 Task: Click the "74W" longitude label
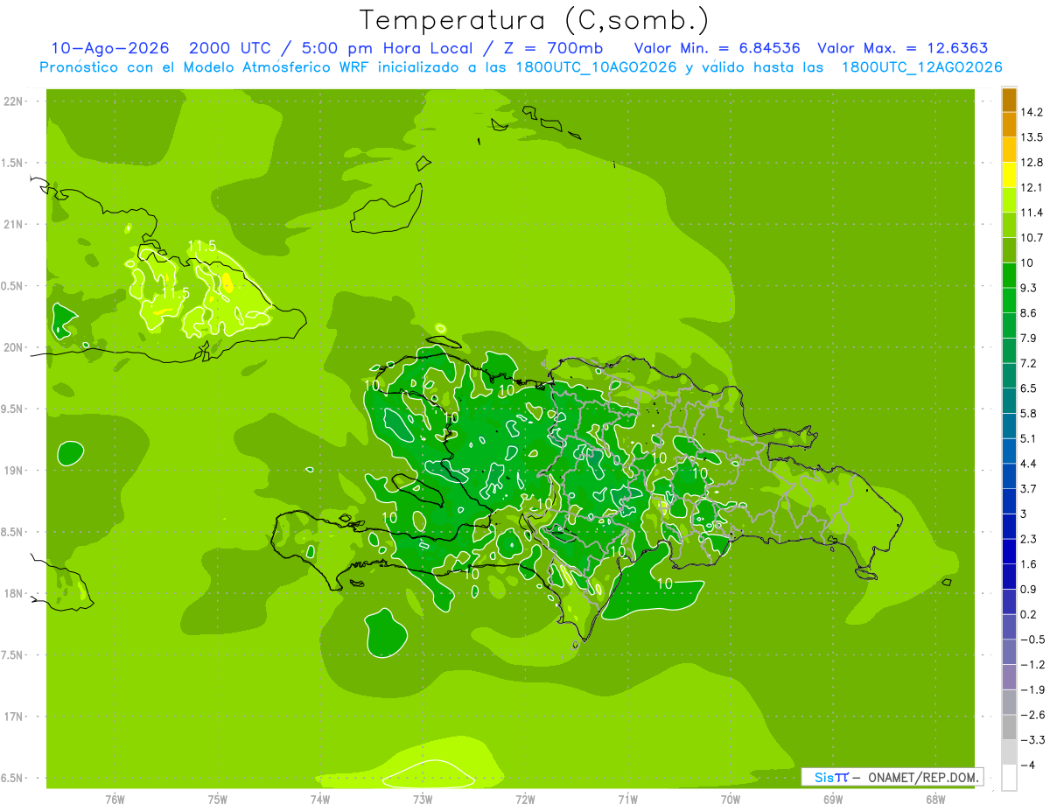coord(320,800)
